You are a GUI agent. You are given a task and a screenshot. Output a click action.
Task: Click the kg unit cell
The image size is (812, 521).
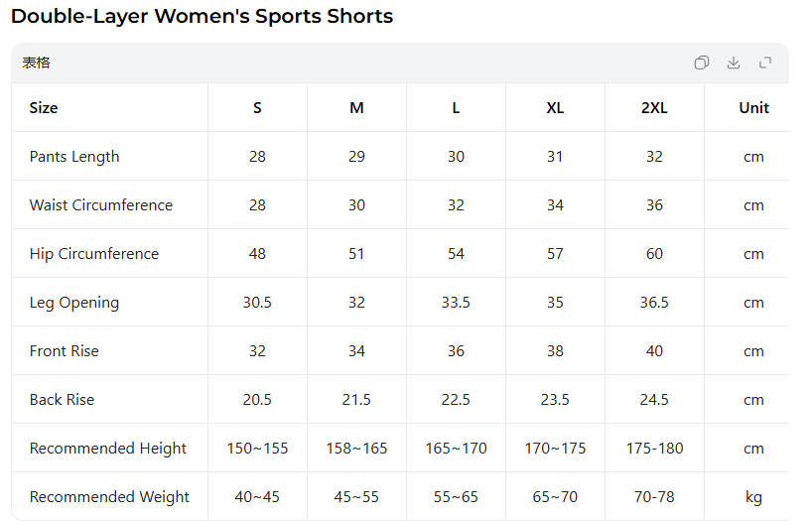(x=753, y=497)
